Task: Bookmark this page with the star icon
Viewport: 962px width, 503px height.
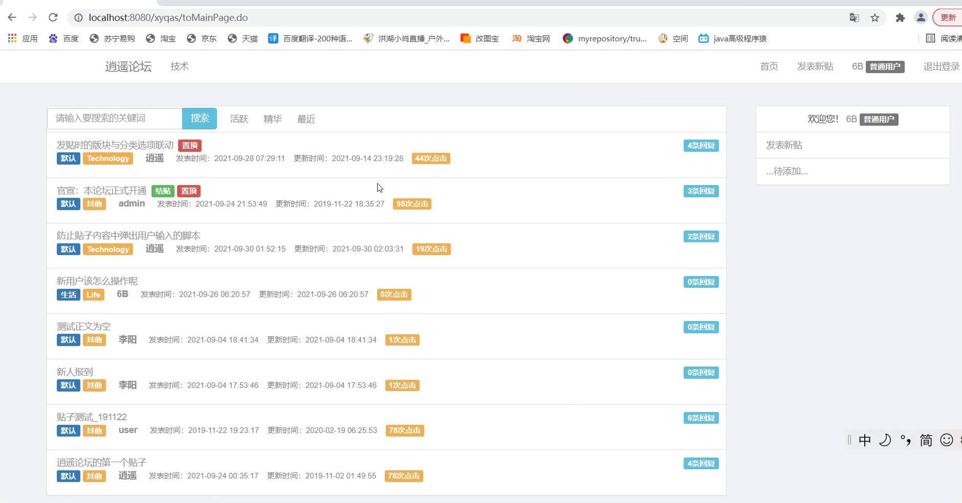Action: pos(875,18)
